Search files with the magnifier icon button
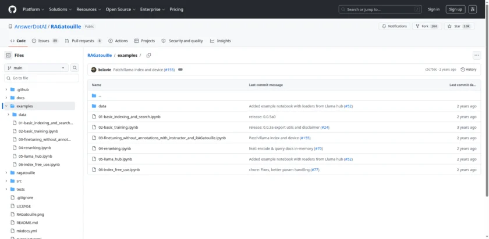The height and width of the screenshot is (239, 489). tap(75, 68)
